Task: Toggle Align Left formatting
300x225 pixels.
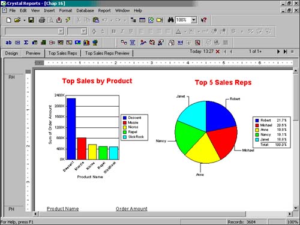Action: point(142,31)
